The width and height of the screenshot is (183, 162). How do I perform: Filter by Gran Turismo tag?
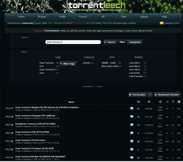click(x=47, y=63)
